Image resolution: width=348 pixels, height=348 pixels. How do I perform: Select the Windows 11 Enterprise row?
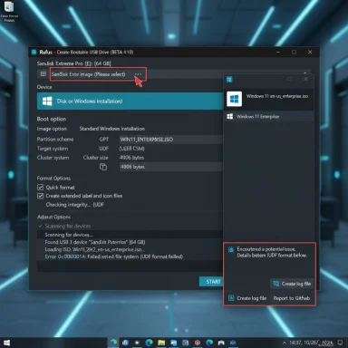click(x=269, y=116)
